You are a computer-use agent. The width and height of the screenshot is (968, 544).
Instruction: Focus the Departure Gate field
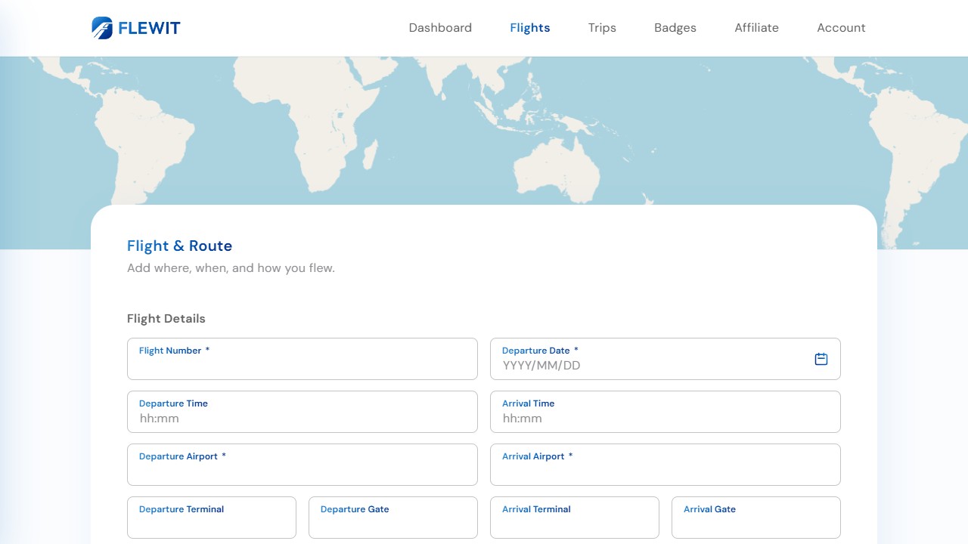pyautogui.click(x=393, y=518)
